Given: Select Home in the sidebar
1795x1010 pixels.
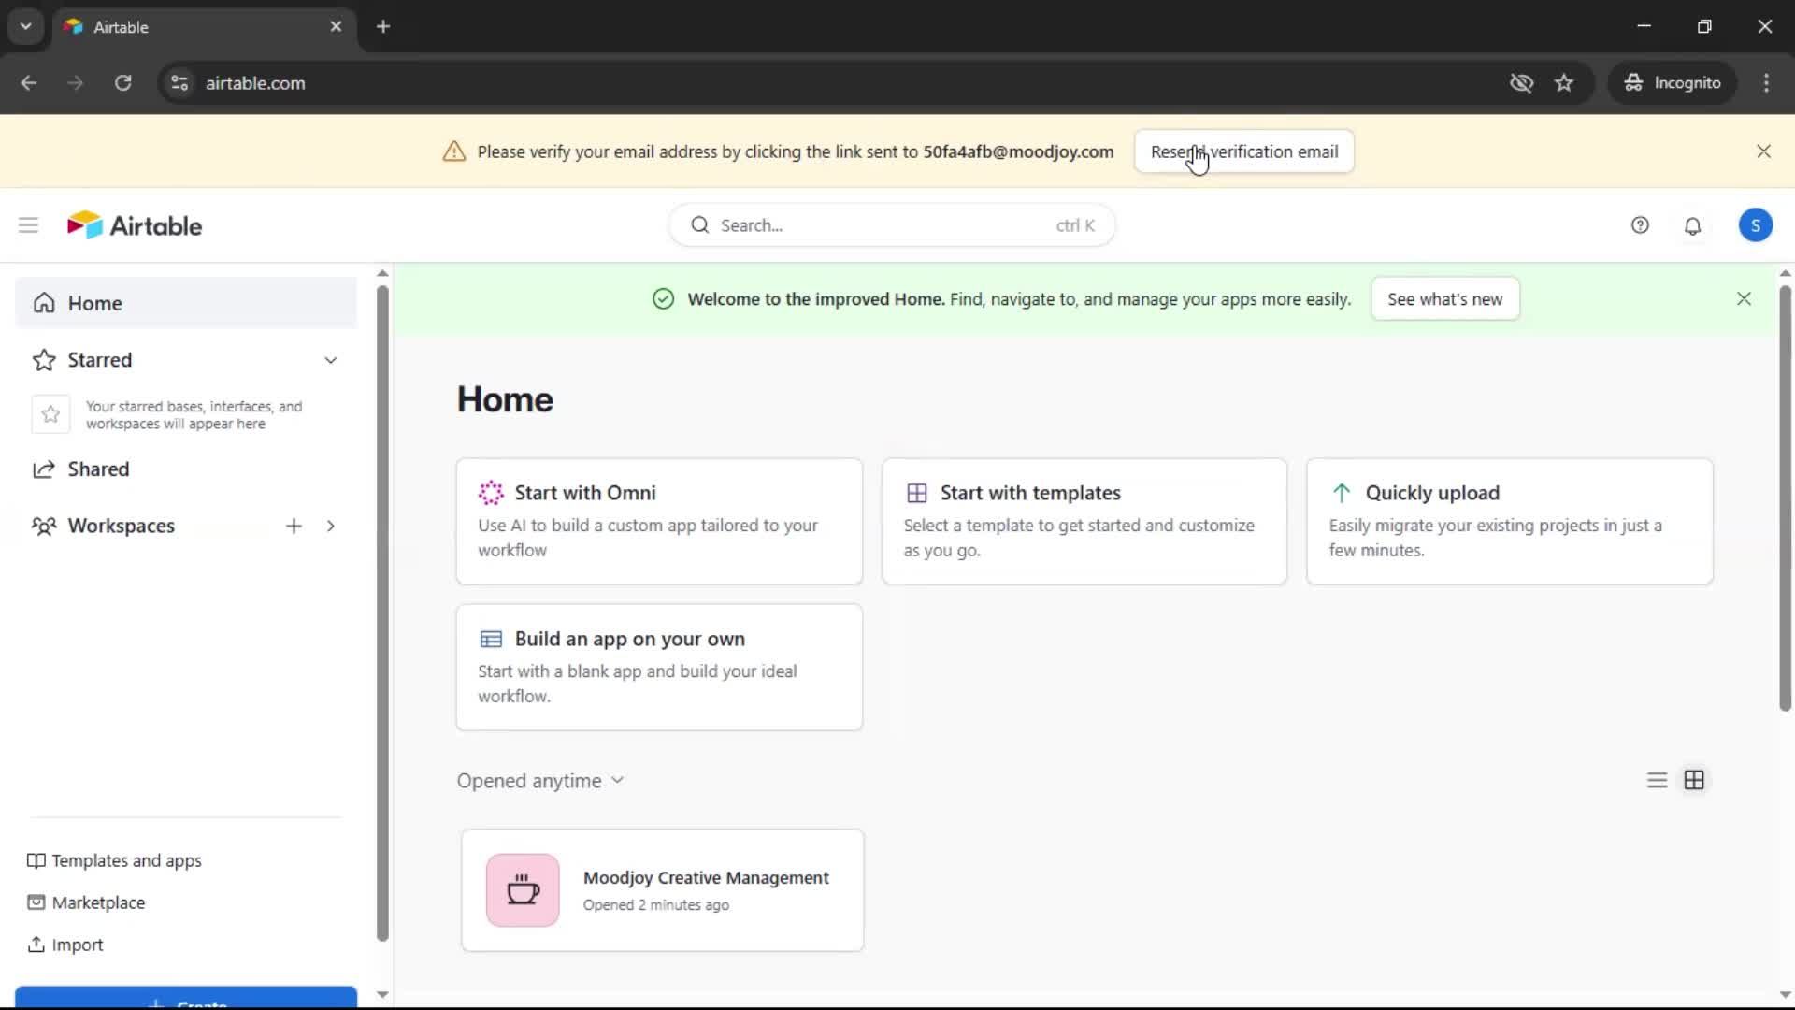Looking at the screenshot, I should tap(186, 303).
